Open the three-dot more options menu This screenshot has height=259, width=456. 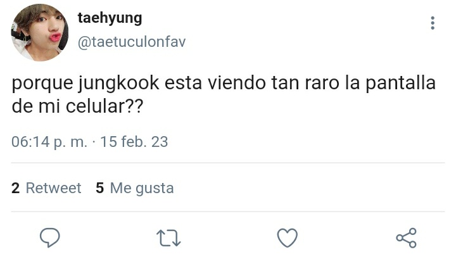(x=433, y=23)
